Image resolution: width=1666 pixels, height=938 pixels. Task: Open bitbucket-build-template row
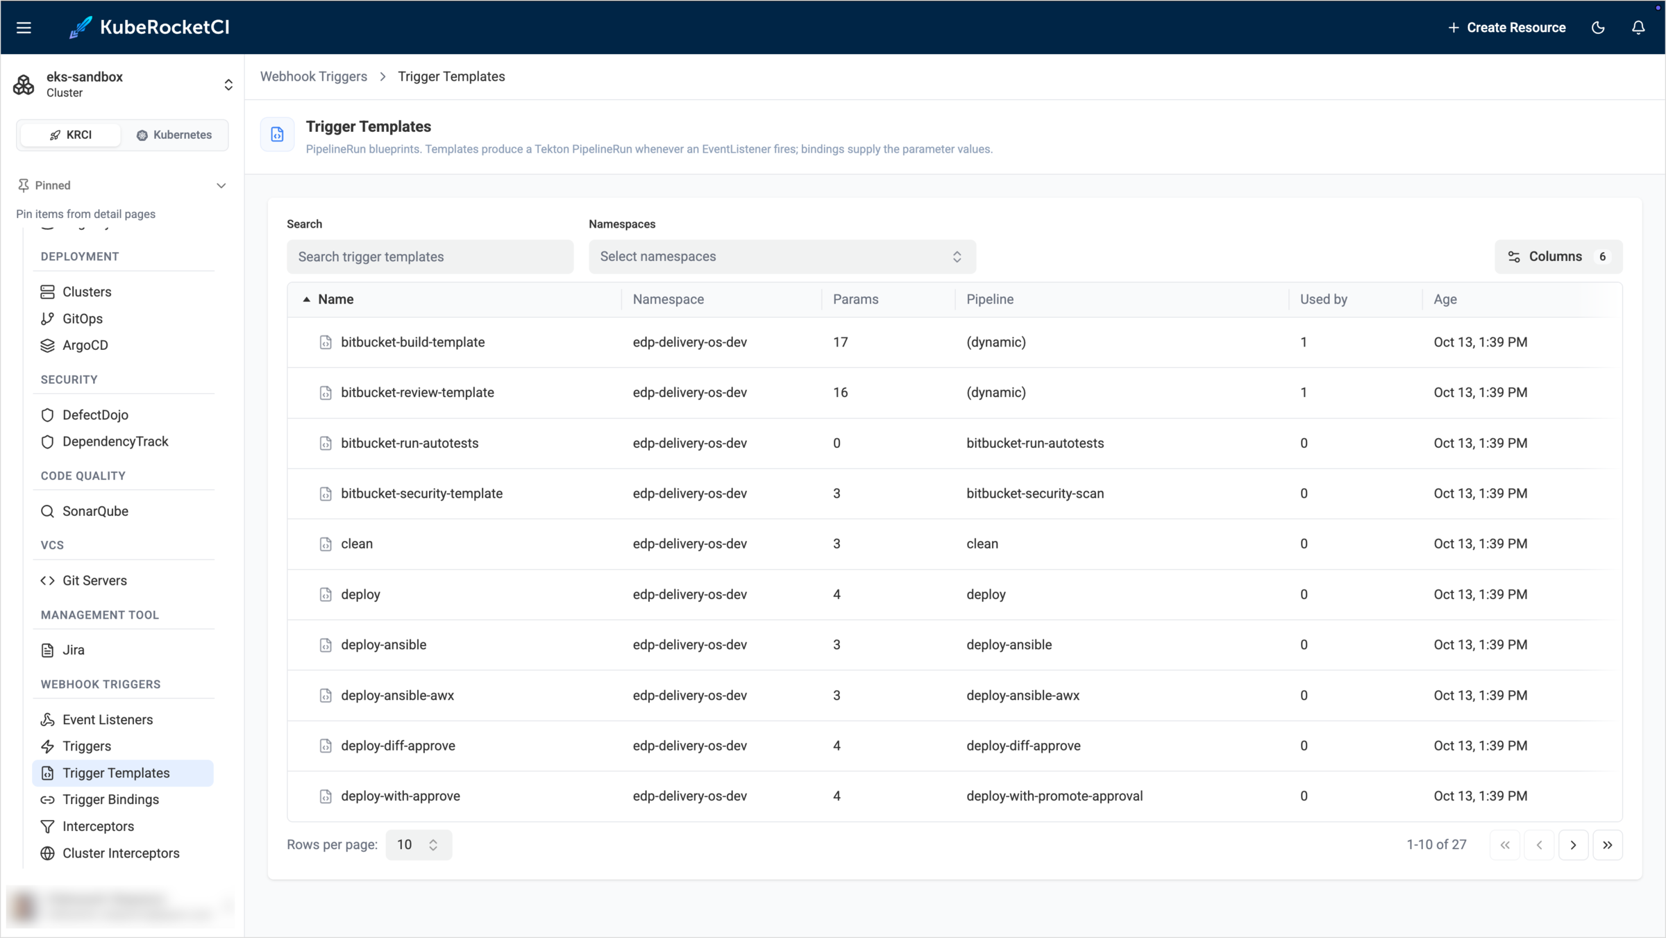954,342
